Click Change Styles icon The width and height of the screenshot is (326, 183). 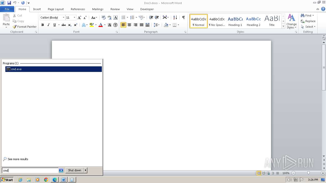click(292, 22)
